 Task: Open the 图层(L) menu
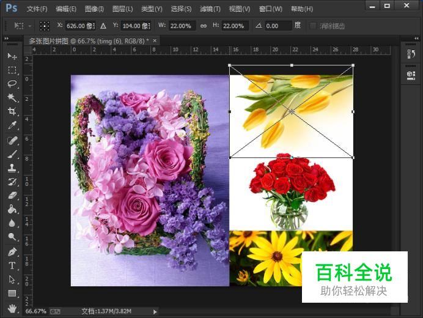tap(122, 9)
